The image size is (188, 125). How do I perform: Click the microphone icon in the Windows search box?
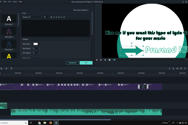point(26,123)
